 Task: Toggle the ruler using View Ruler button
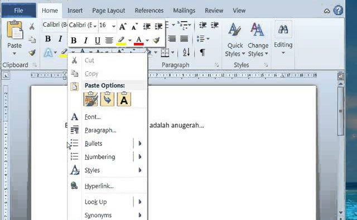tap(341, 76)
